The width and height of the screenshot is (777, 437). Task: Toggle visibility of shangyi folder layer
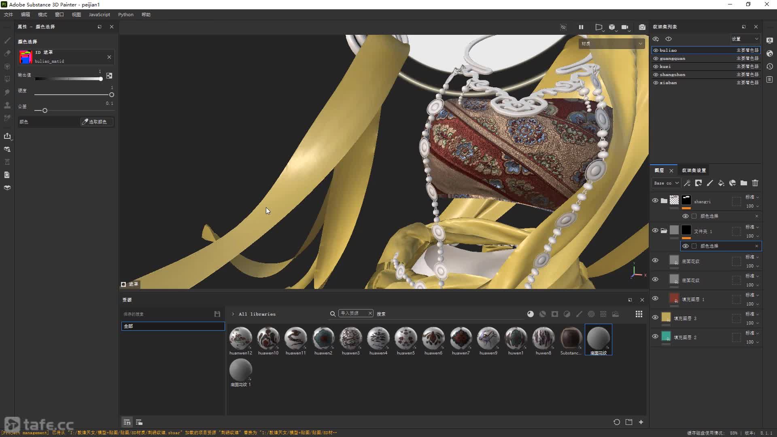pos(655,201)
